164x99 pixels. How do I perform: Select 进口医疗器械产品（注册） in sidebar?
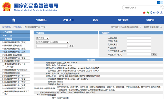point(15,52)
